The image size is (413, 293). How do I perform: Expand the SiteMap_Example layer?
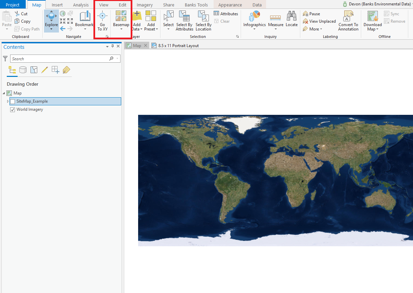[x=8, y=101]
